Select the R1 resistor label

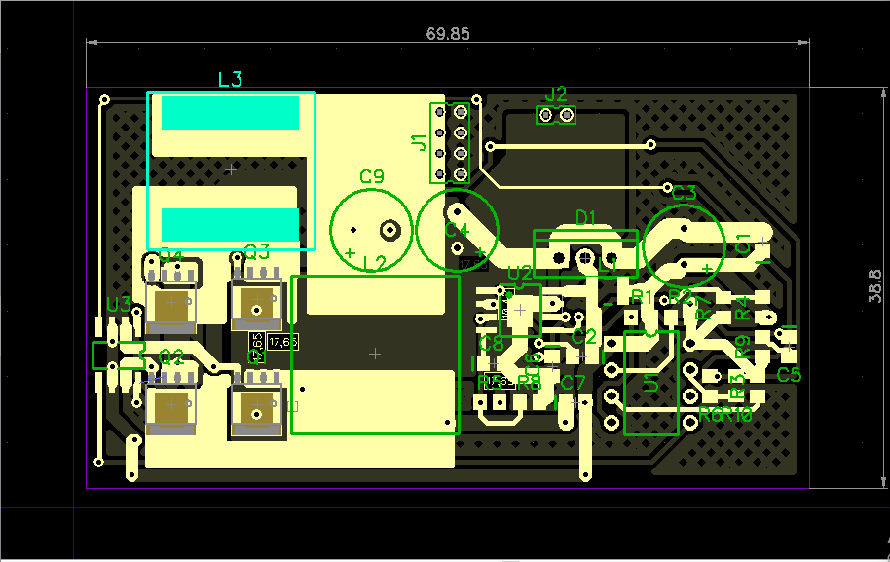coord(642,296)
